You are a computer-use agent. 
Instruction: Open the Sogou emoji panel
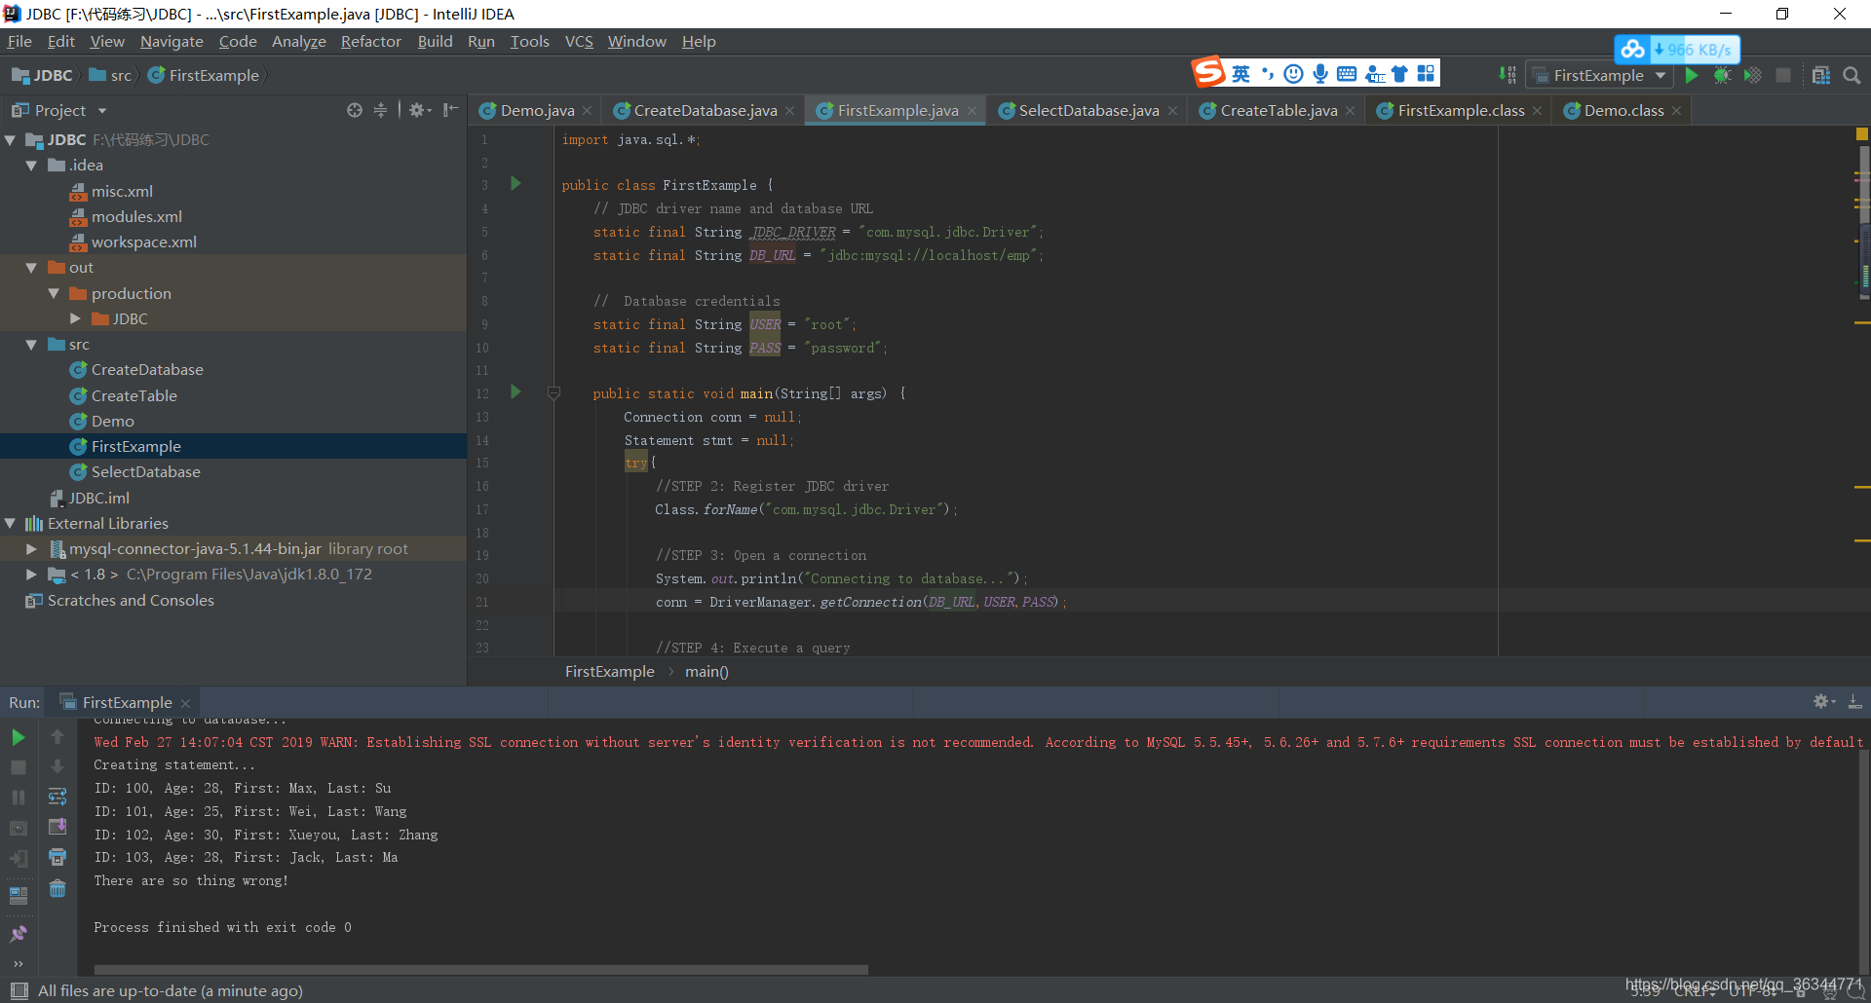pyautogui.click(x=1293, y=74)
